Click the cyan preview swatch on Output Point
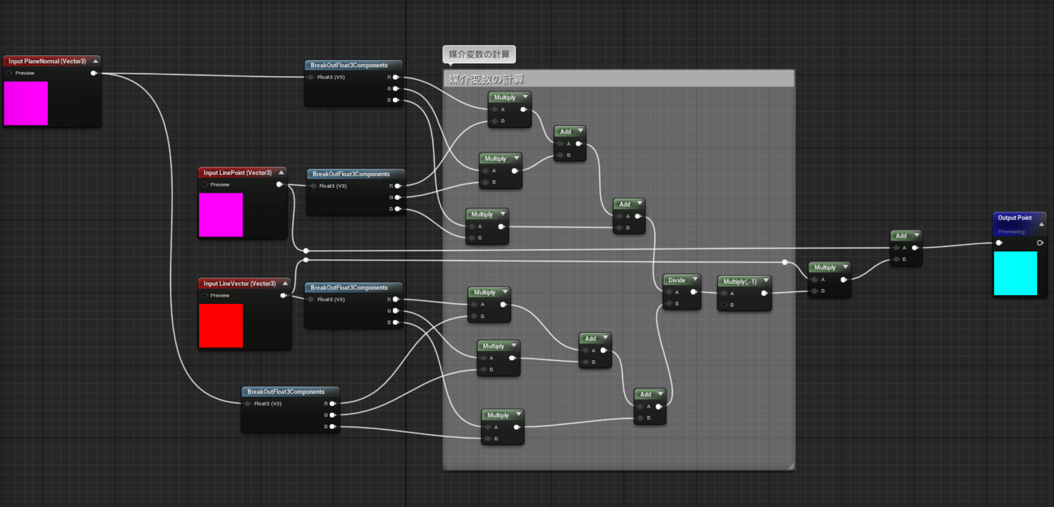The height and width of the screenshot is (507, 1054). pyautogui.click(x=1015, y=273)
